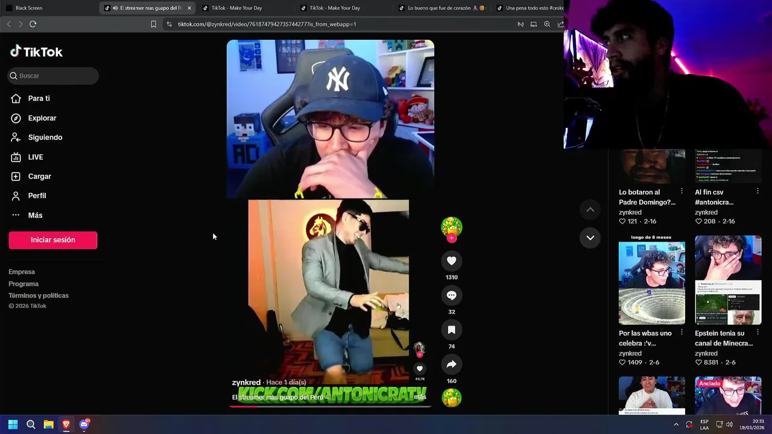The image size is (772, 434).
Task: Go to previous video with up arrow
Action: click(x=590, y=210)
